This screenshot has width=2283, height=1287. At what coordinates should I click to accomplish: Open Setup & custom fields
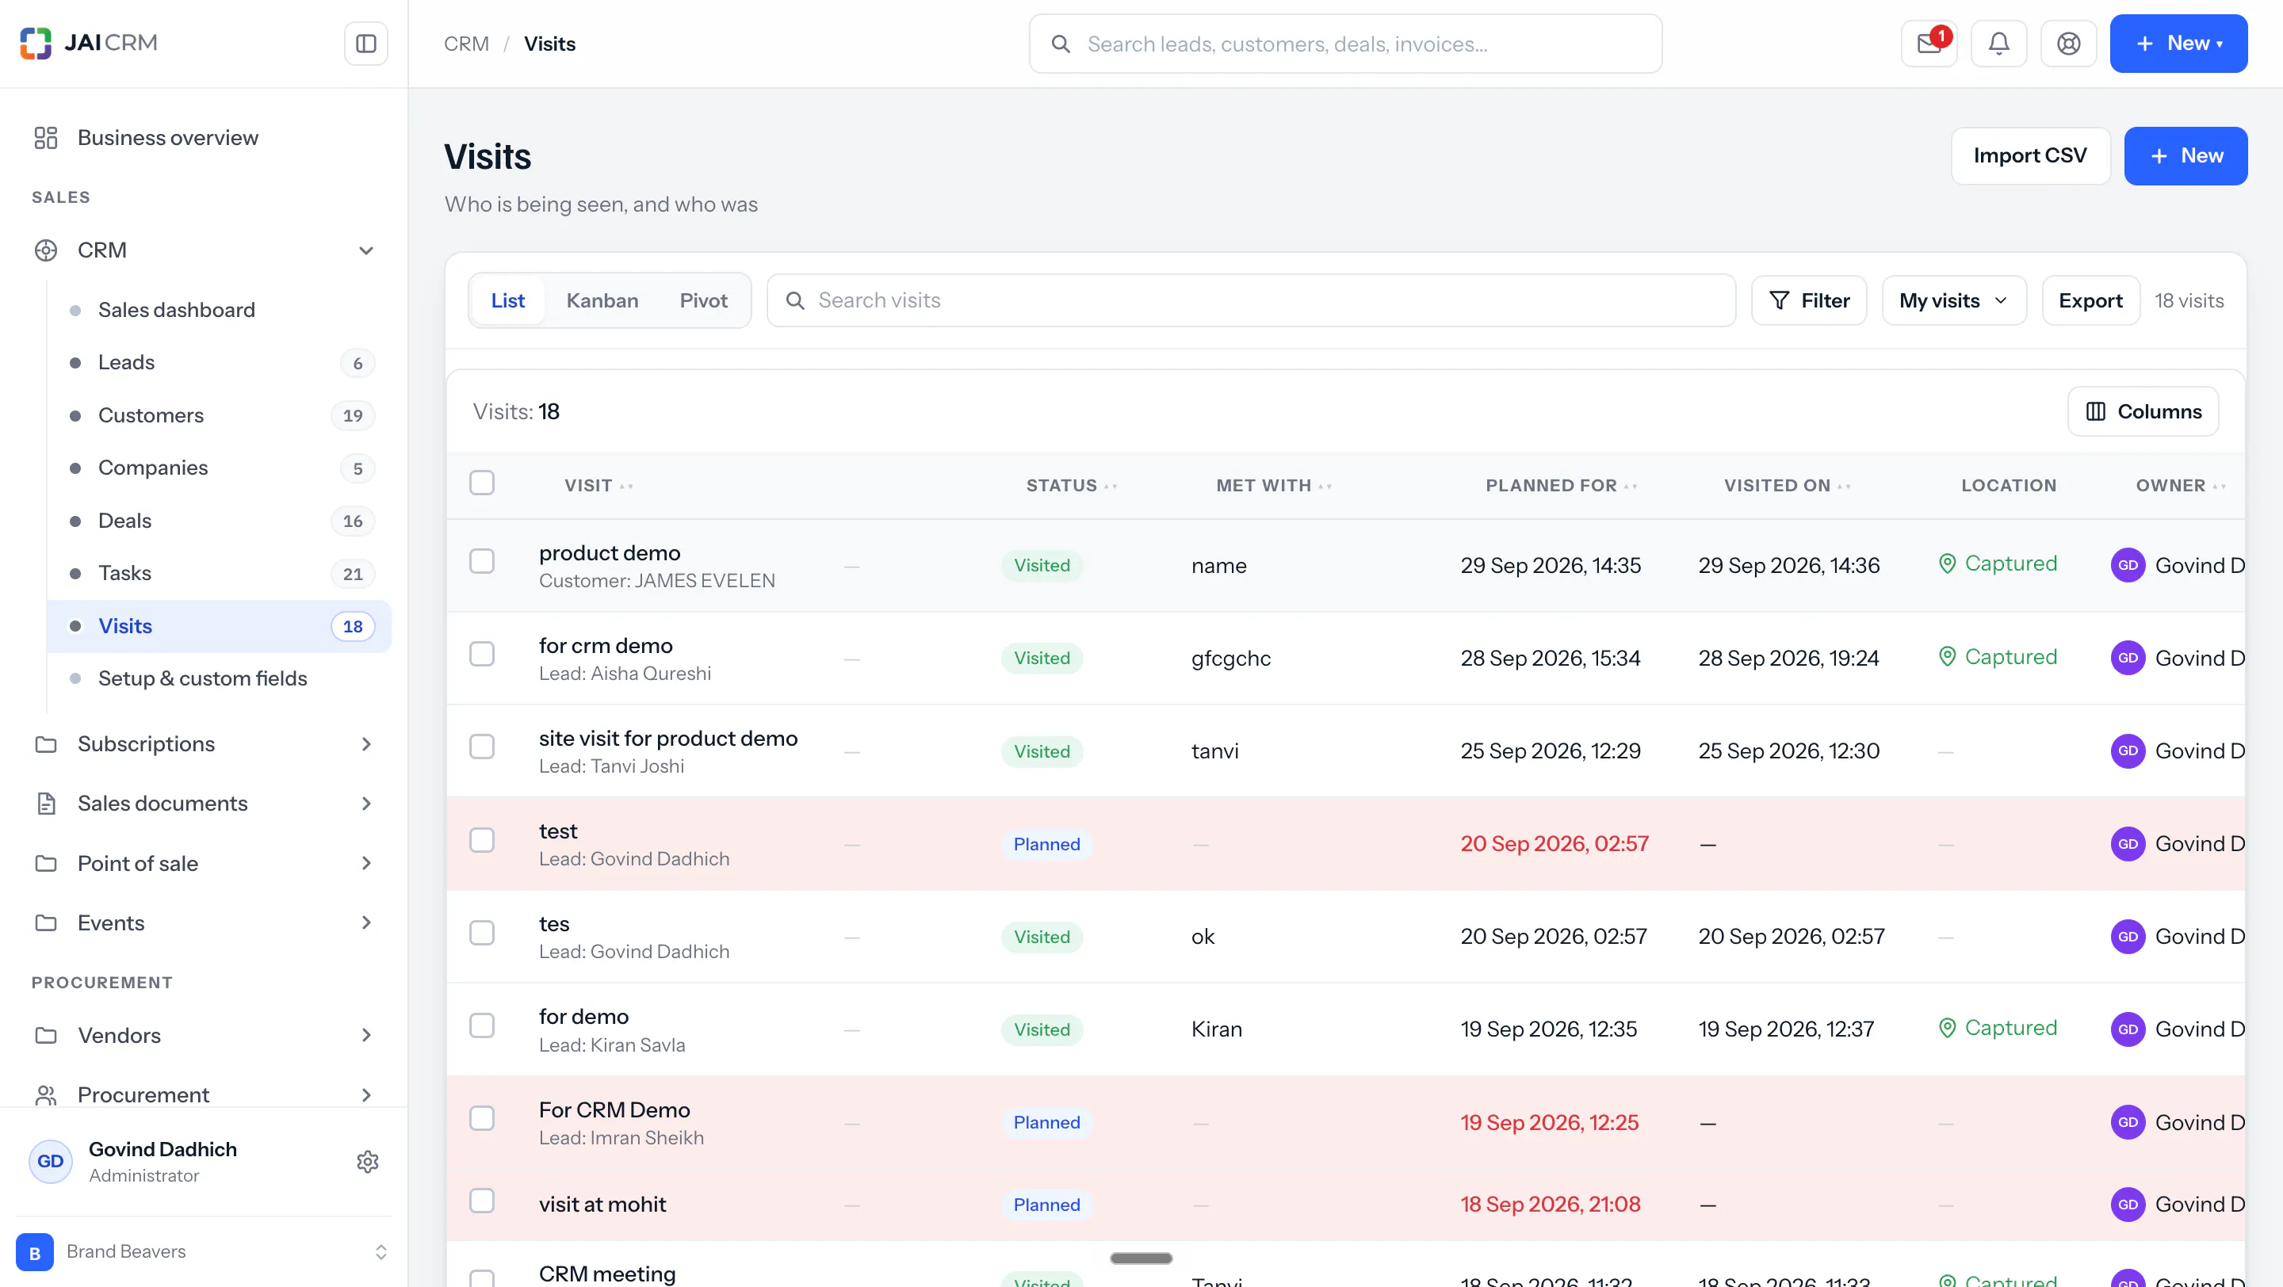(x=219, y=678)
